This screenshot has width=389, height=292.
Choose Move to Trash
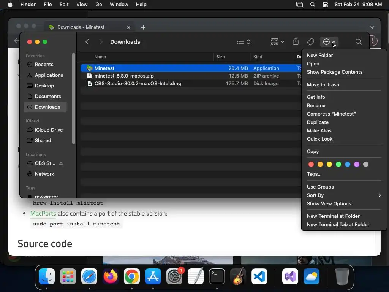tap(344, 85)
